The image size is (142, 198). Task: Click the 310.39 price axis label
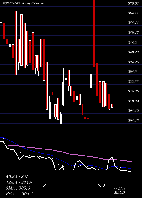(133, 101)
